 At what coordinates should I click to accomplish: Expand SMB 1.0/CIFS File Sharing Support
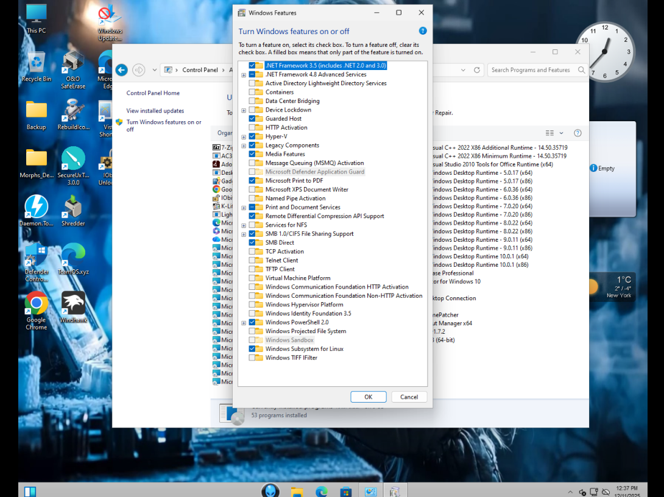tap(244, 234)
